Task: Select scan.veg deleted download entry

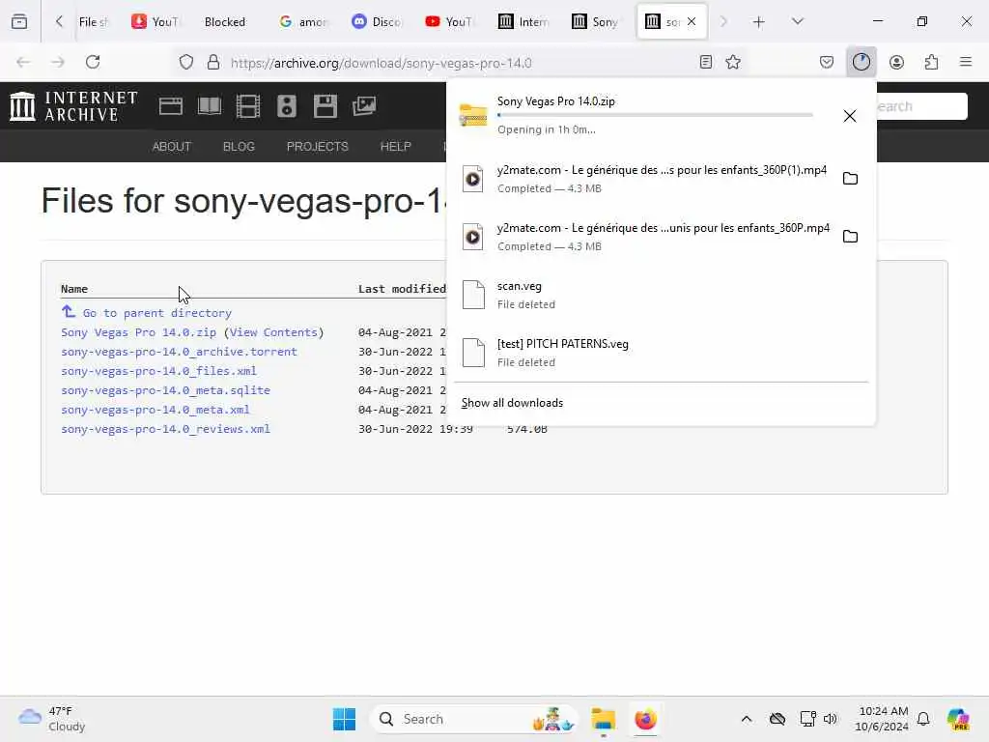Action: point(661,295)
